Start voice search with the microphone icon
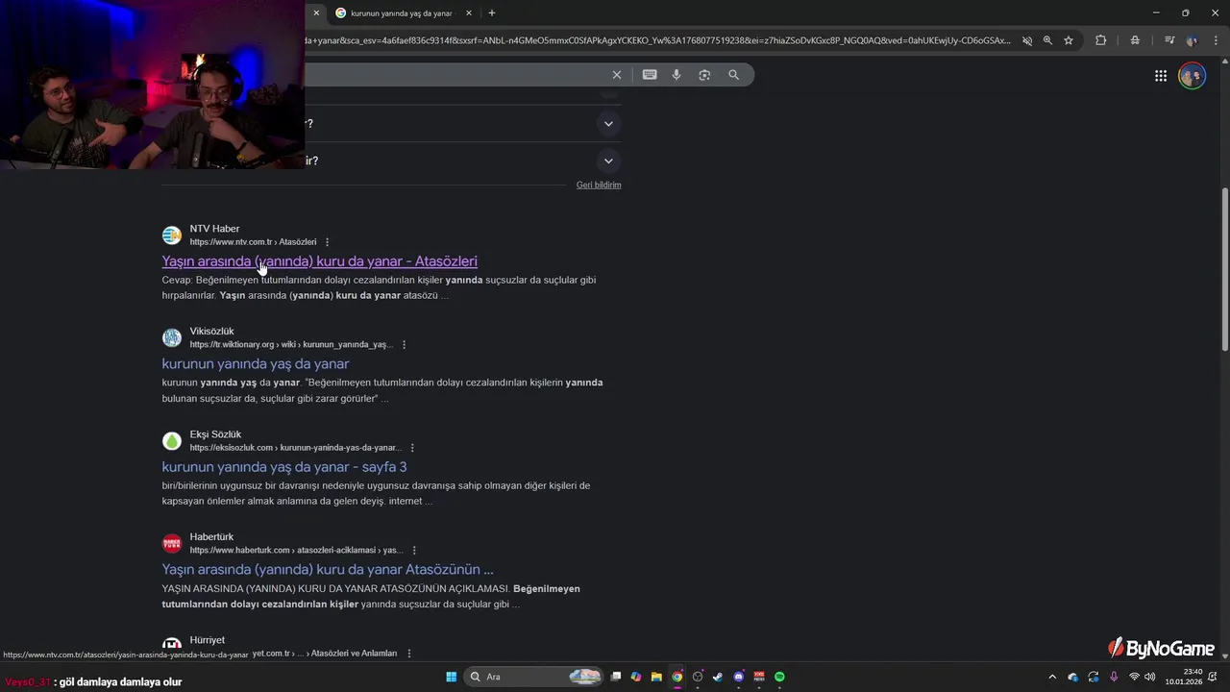 pos(676,75)
